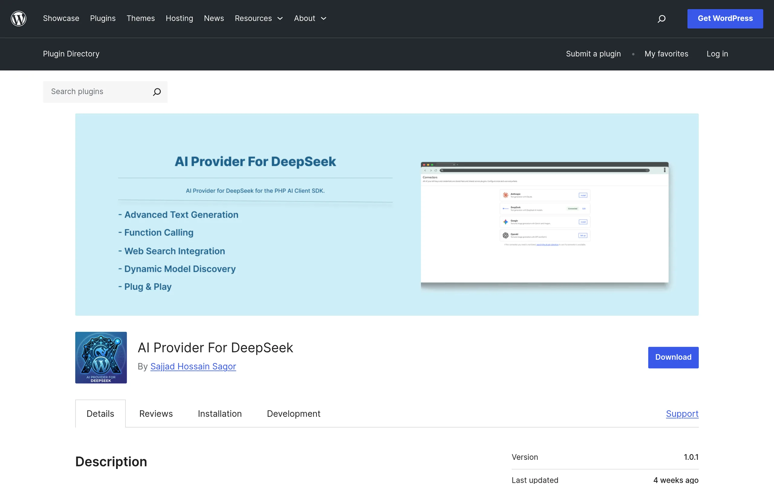Click the Description heading

click(111, 462)
